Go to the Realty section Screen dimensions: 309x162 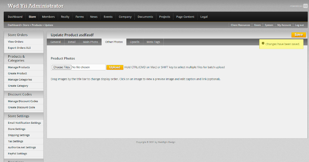tap(65, 17)
